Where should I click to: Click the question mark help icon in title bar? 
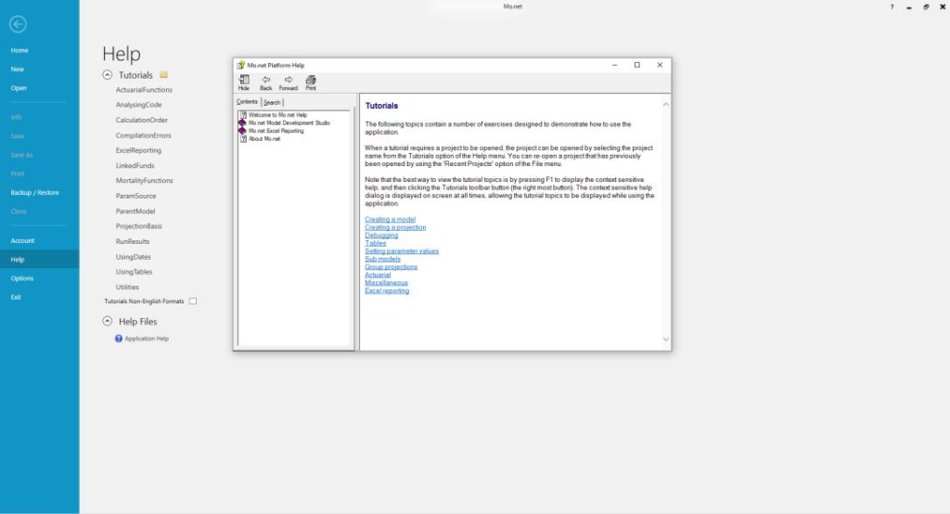point(892,7)
